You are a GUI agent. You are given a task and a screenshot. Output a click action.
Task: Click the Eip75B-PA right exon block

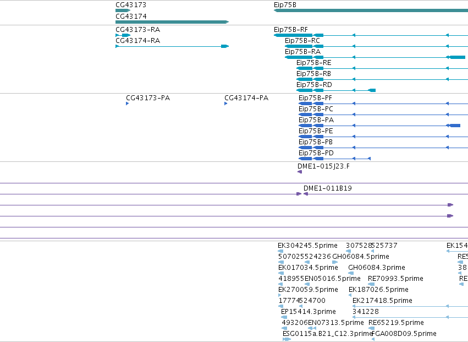point(455,126)
